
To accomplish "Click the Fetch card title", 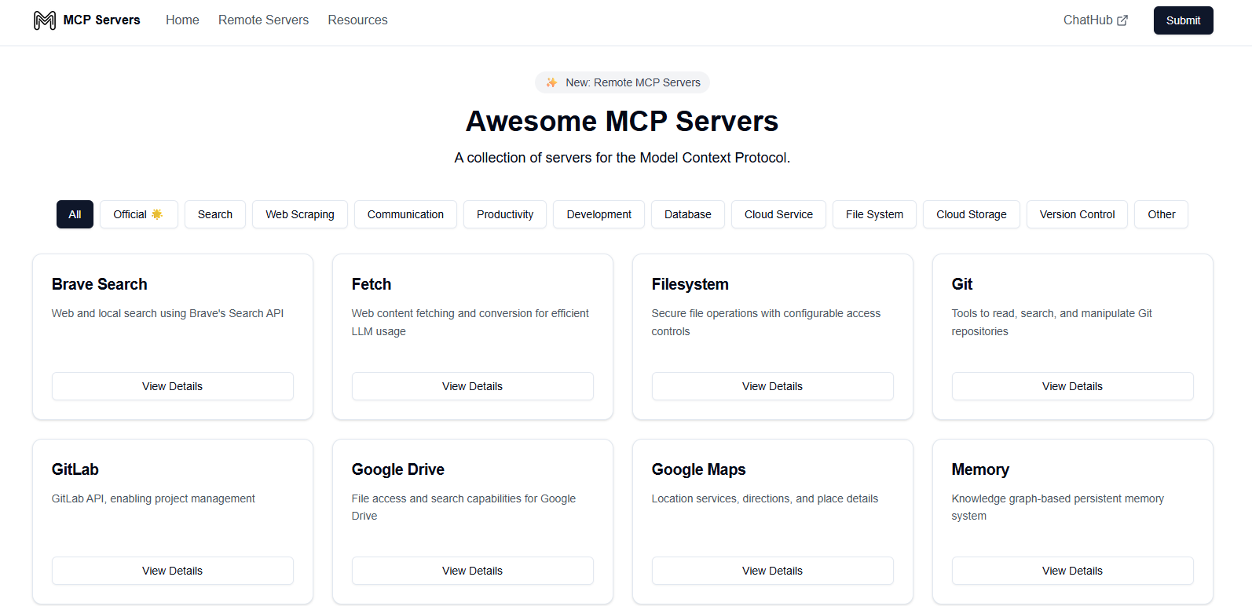I will (x=372, y=284).
